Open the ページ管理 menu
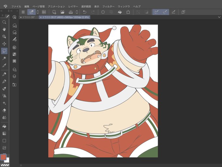 (x=39, y=7)
